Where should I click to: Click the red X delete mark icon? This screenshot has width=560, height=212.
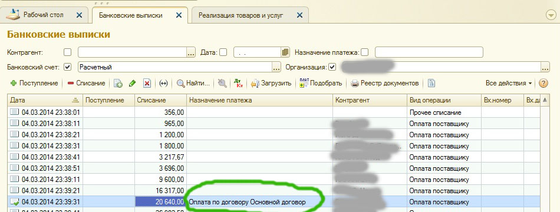coord(147,83)
